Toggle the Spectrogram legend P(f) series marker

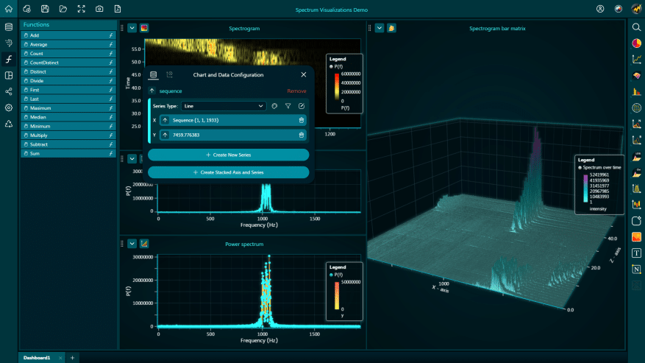point(332,66)
